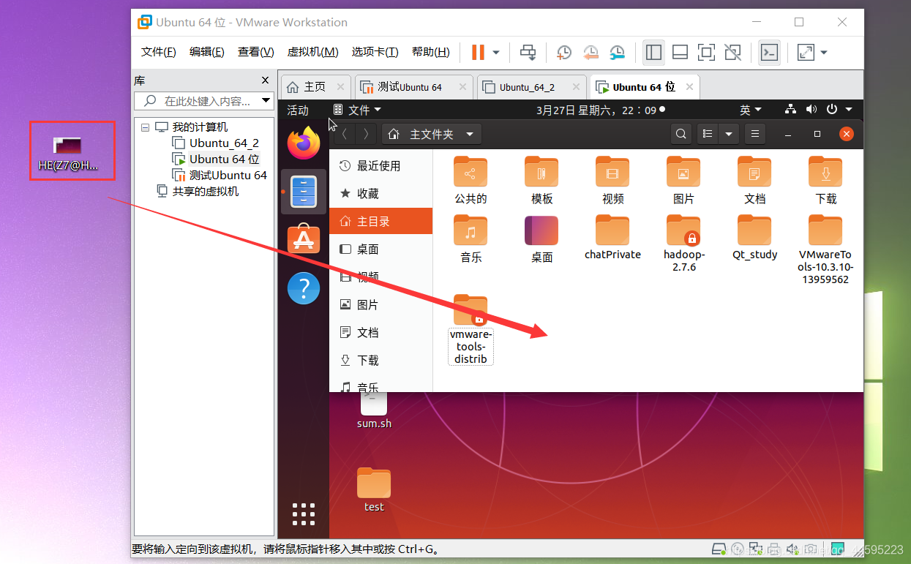The width and height of the screenshot is (911, 564).
Task: Toggle the library sidebar view button
Action: (x=653, y=52)
